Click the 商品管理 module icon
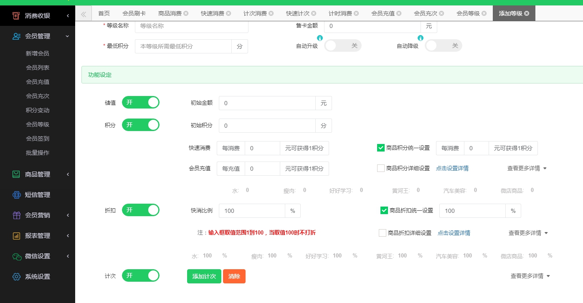 pos(16,174)
